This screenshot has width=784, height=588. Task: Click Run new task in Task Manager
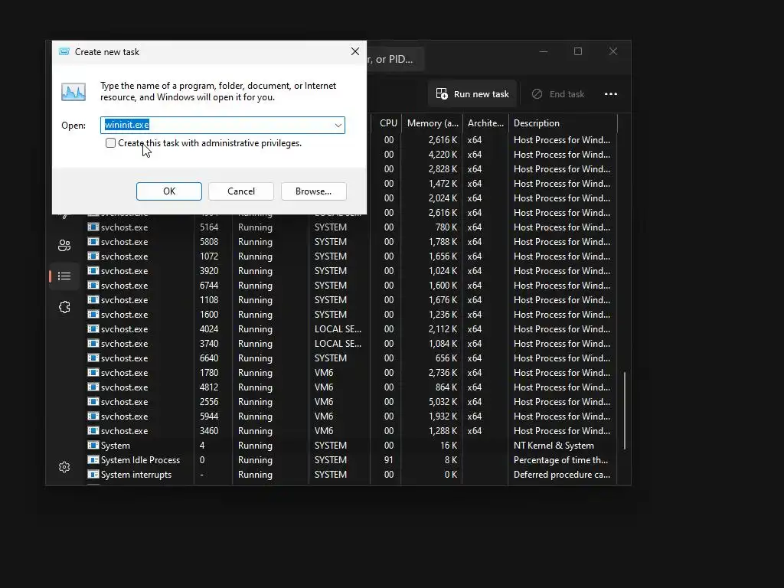[x=472, y=94]
